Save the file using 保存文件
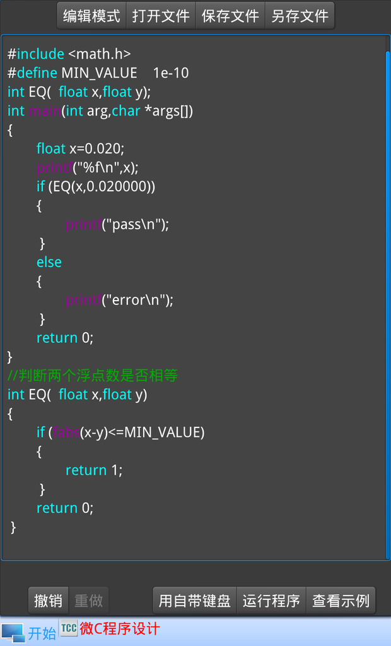 coord(230,16)
